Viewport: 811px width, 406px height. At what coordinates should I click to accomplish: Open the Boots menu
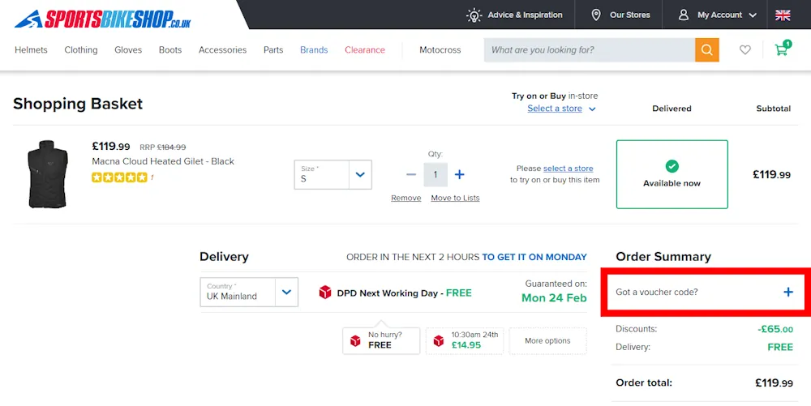[x=170, y=50]
